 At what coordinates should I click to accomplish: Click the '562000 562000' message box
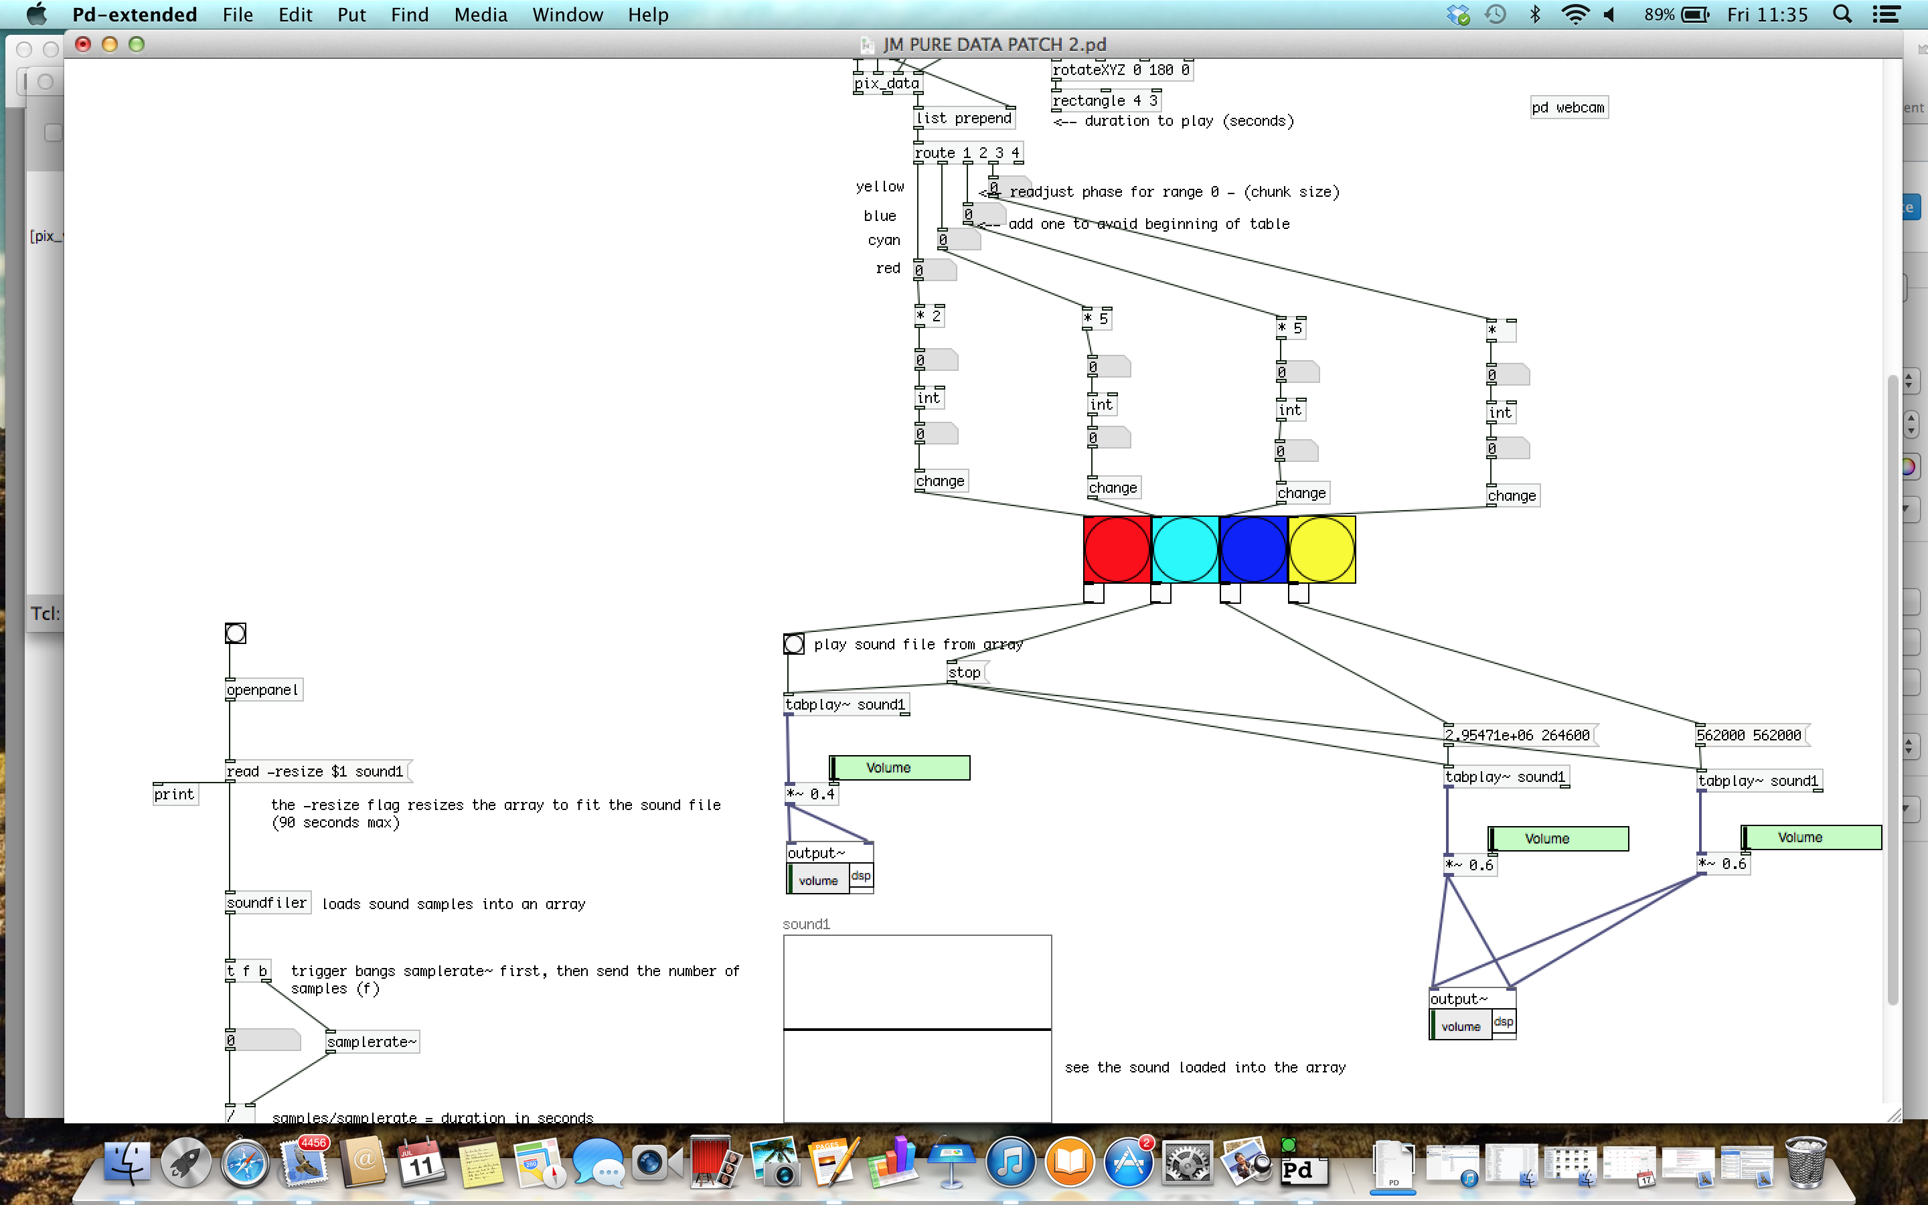[x=1751, y=735]
